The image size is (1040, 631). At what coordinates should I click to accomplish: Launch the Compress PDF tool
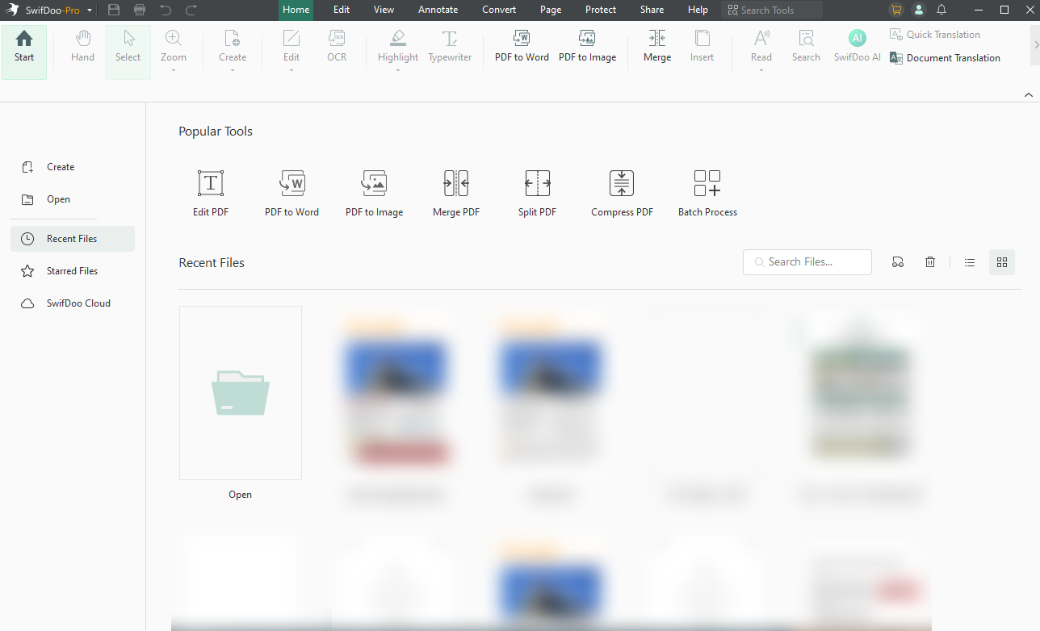click(x=622, y=184)
